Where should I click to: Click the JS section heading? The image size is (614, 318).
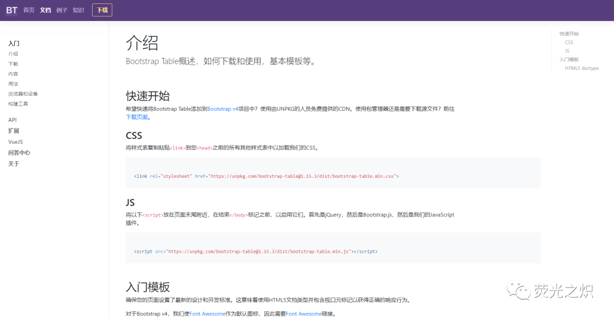pos(130,202)
